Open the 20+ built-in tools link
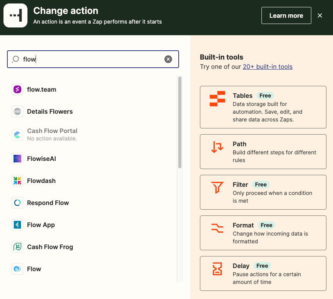This screenshot has height=299, width=333. (268, 67)
